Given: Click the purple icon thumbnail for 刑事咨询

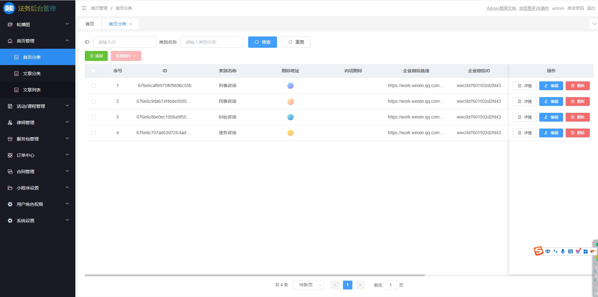Looking at the screenshot, I should (291, 85).
